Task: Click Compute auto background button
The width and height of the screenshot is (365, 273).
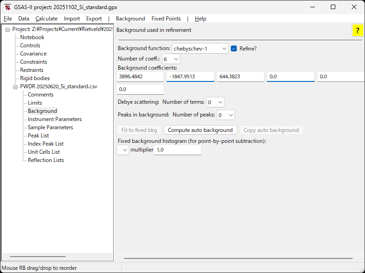Action: click(x=200, y=130)
